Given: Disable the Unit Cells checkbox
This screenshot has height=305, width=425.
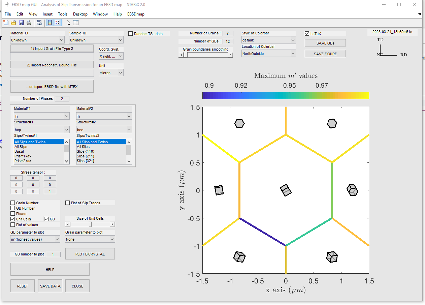Looking at the screenshot, I should (13, 219).
